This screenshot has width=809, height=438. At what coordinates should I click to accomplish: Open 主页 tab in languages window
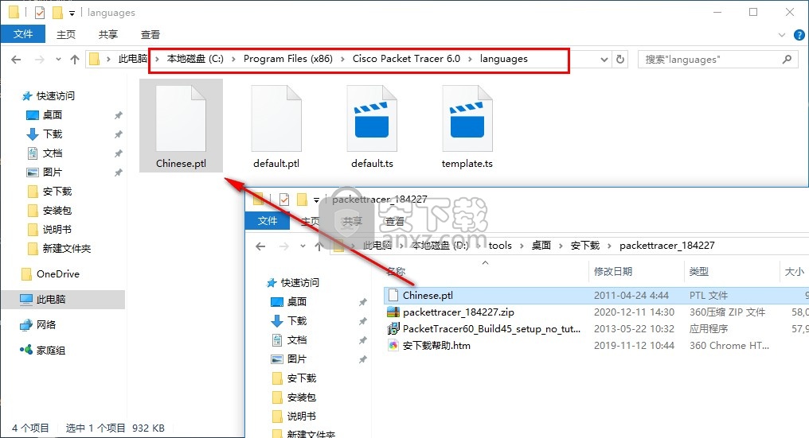click(x=66, y=34)
